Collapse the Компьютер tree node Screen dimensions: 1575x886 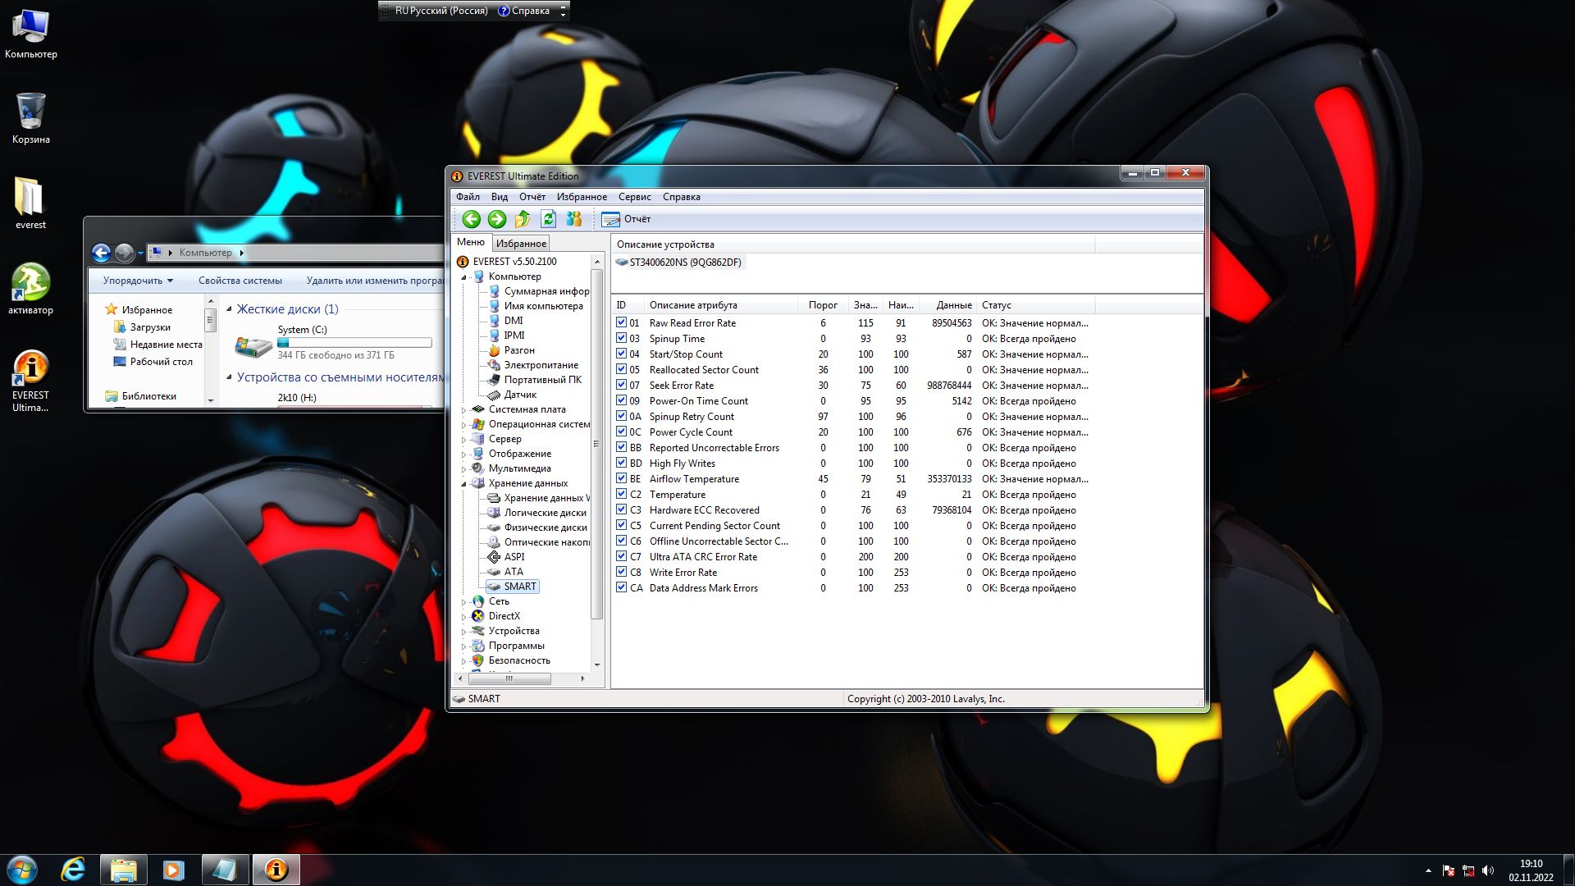[x=463, y=277]
